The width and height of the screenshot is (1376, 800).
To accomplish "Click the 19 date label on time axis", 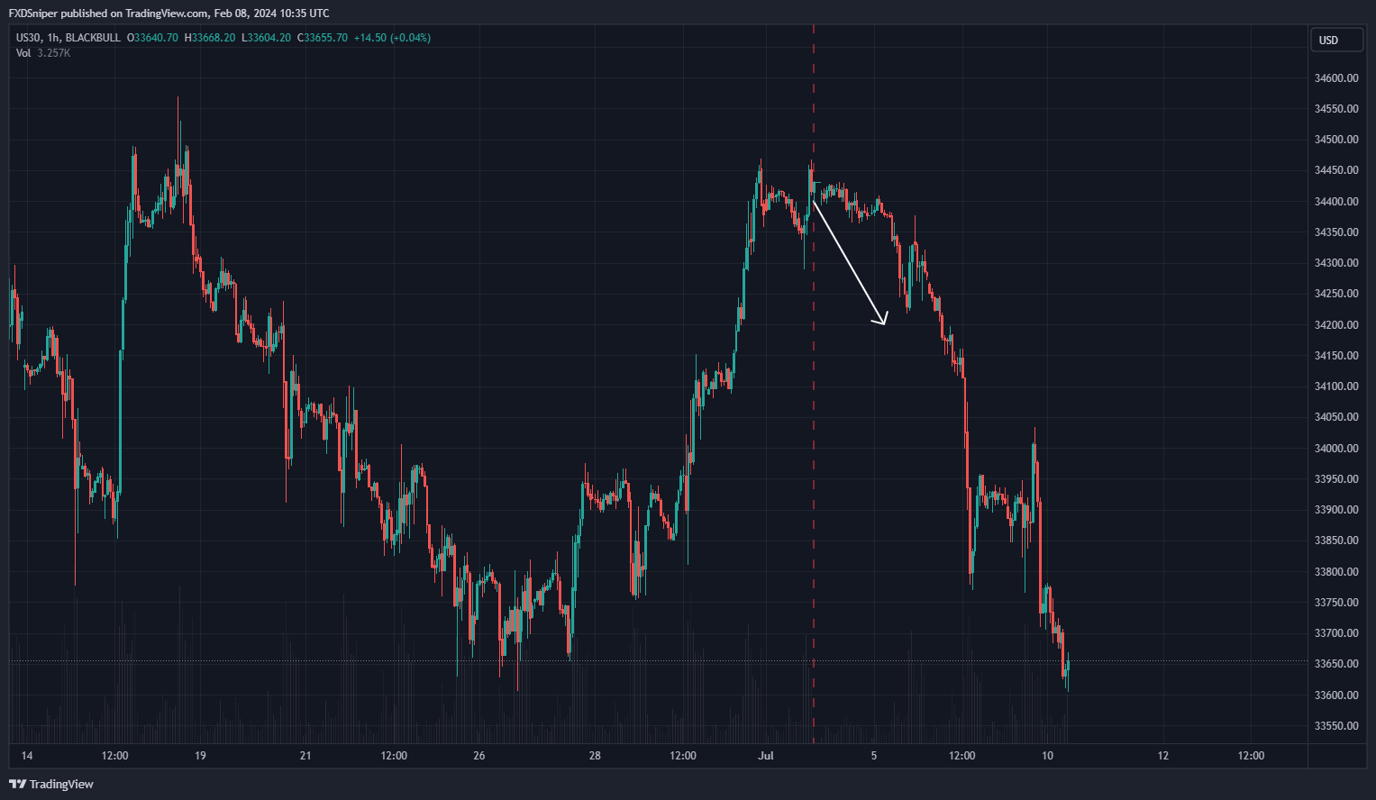I will click(x=200, y=756).
